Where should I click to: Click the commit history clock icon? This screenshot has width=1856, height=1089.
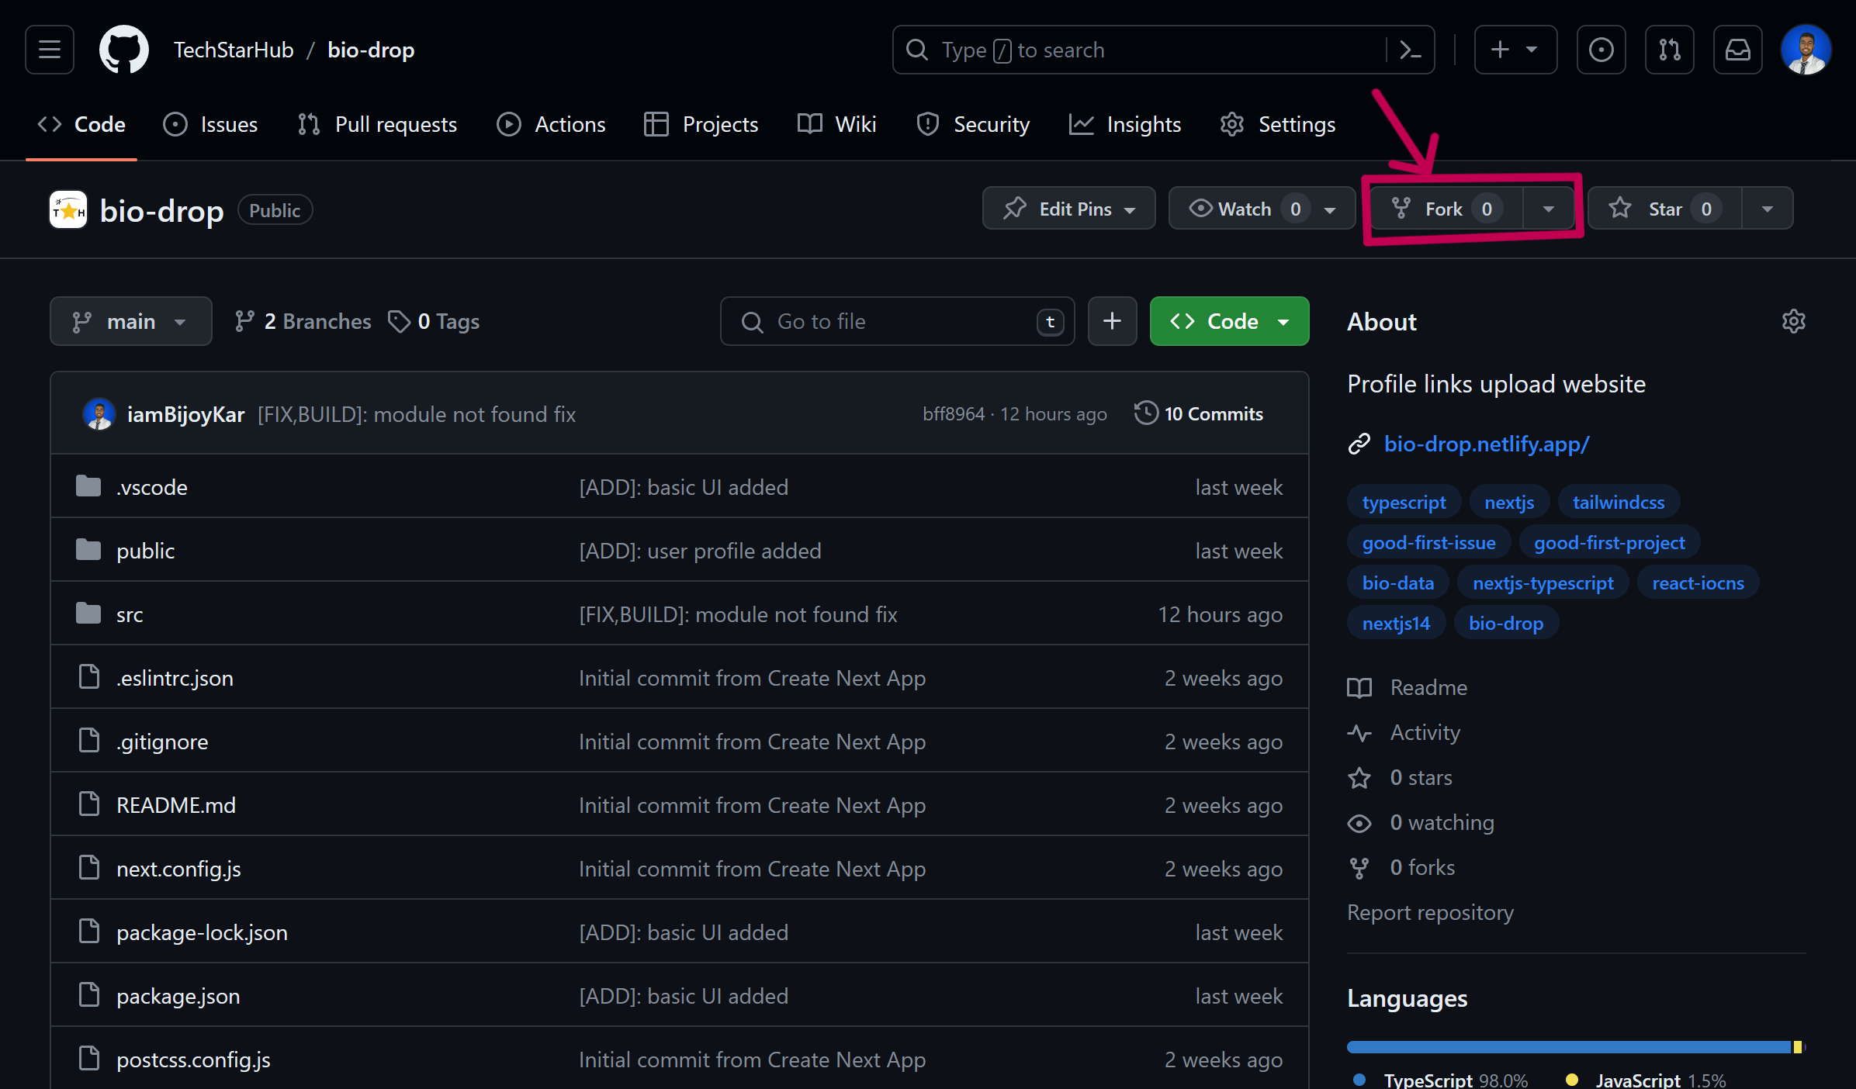[1146, 413]
